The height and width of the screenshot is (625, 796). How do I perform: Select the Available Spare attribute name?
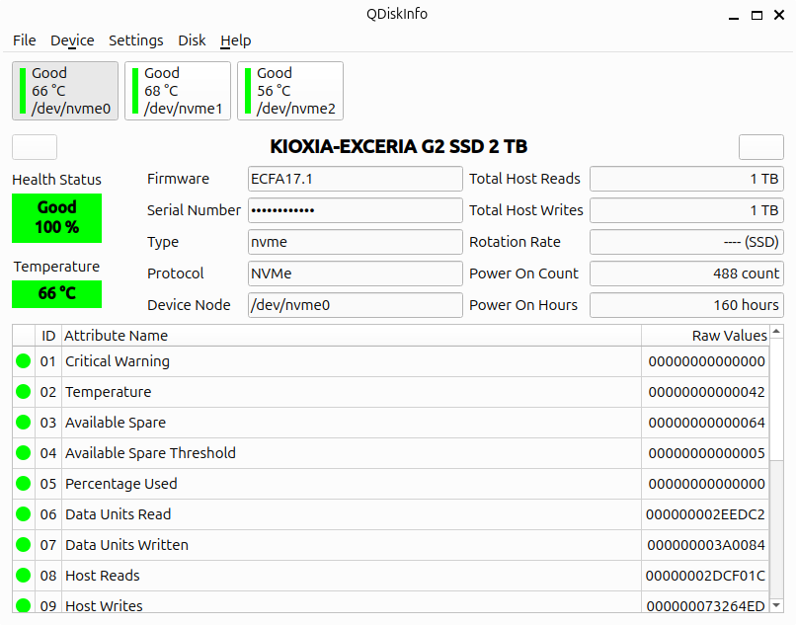point(116,423)
